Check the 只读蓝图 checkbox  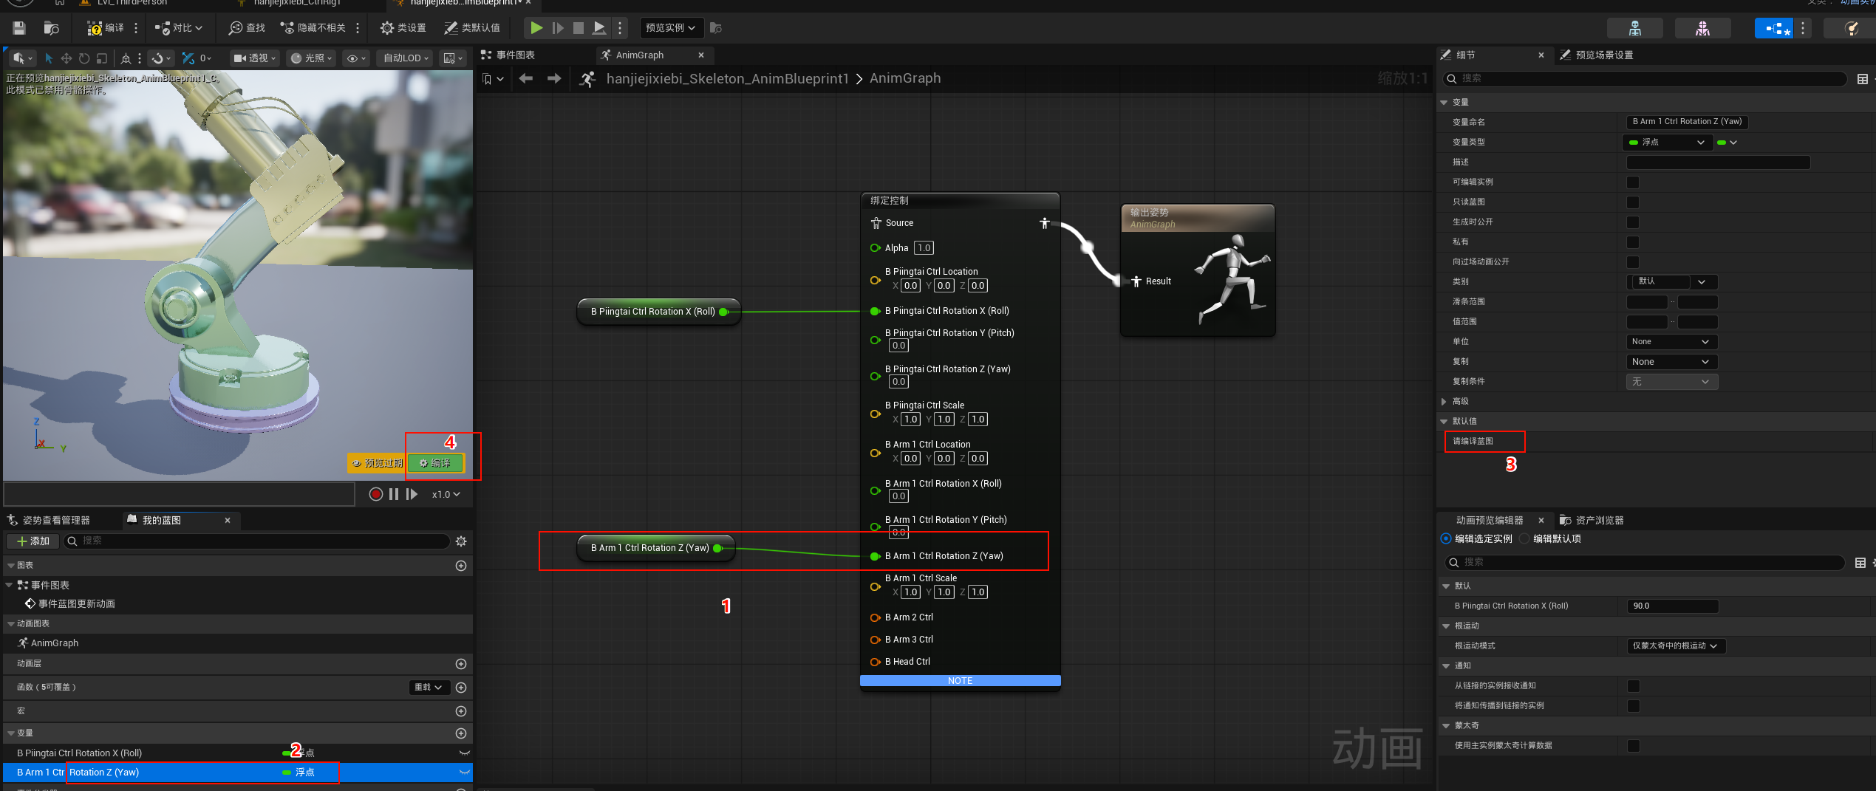point(1633,202)
